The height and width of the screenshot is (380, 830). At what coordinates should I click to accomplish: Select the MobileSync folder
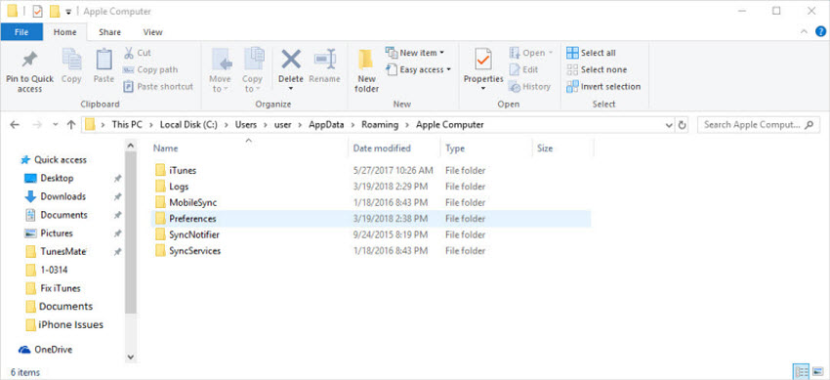pos(370,202)
